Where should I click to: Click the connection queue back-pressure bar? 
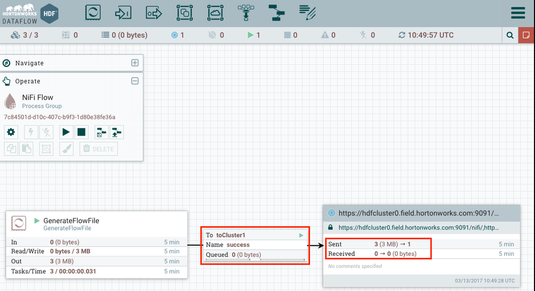pos(255,260)
